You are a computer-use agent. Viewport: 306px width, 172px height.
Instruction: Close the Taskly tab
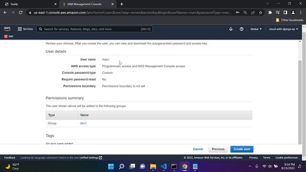tap(55, 4)
